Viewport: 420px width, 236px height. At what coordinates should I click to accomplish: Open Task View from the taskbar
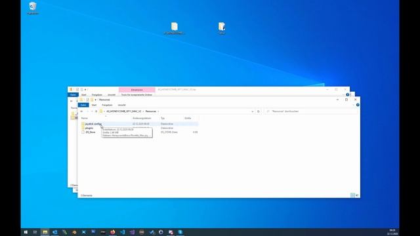tap(35, 232)
